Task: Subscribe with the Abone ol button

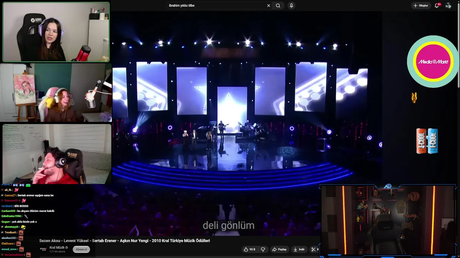Action: tap(81, 249)
